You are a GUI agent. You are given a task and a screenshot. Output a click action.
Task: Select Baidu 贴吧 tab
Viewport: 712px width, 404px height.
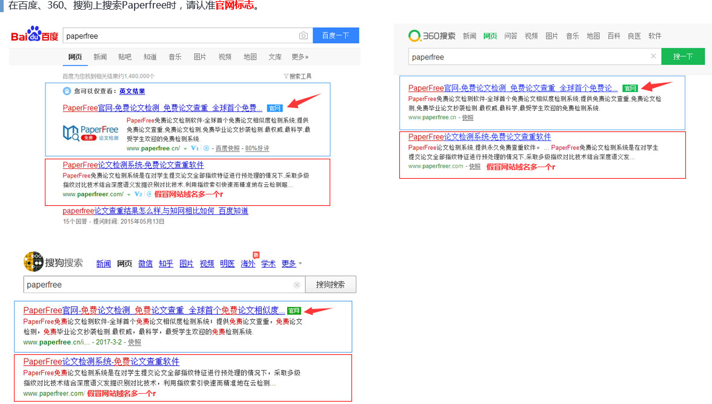tap(125, 57)
